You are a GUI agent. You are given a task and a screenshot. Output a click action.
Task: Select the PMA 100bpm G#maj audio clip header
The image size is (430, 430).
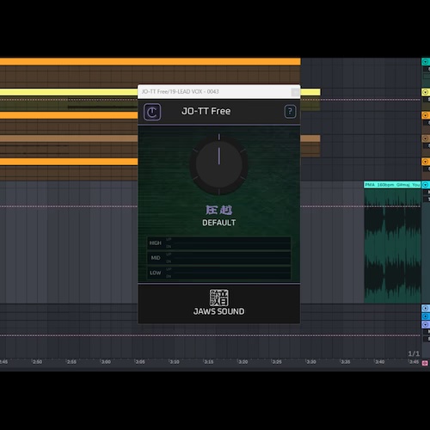(392, 185)
